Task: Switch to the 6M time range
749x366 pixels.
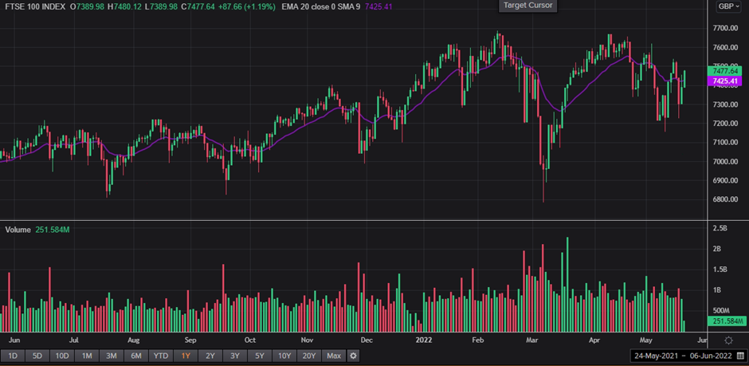Action: click(136, 356)
